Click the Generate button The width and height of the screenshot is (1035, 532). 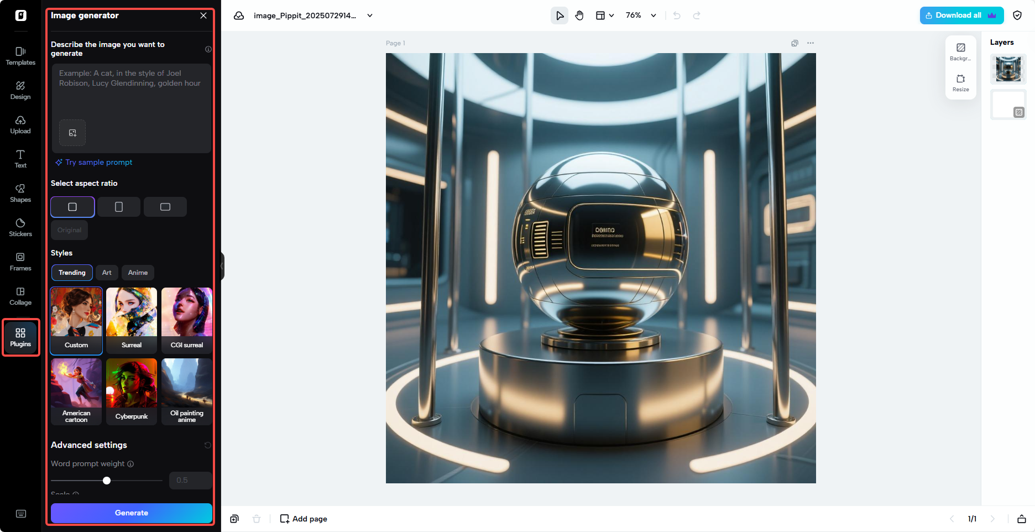pos(132,513)
